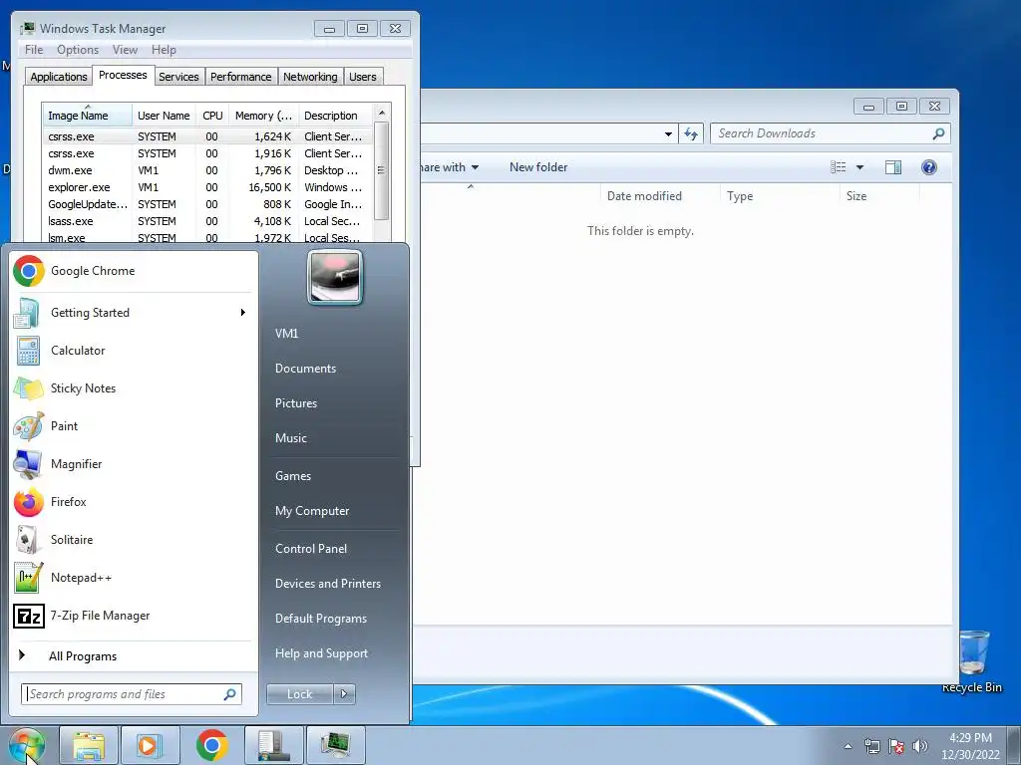Open Paint from Start menu

pyautogui.click(x=134, y=426)
